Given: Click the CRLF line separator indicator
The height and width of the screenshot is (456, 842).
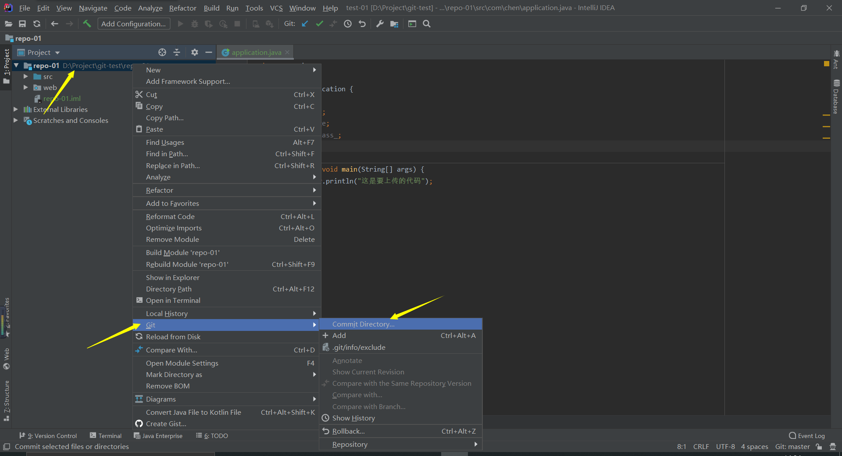Looking at the screenshot, I should coord(701,446).
